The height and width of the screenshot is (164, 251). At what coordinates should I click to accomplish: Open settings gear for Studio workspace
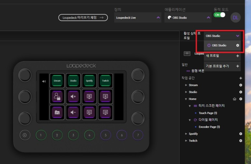click(241, 92)
